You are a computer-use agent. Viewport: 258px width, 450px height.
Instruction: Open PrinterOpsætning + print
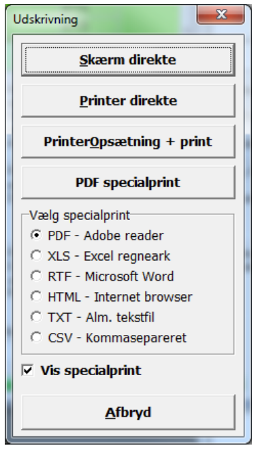[x=128, y=142]
